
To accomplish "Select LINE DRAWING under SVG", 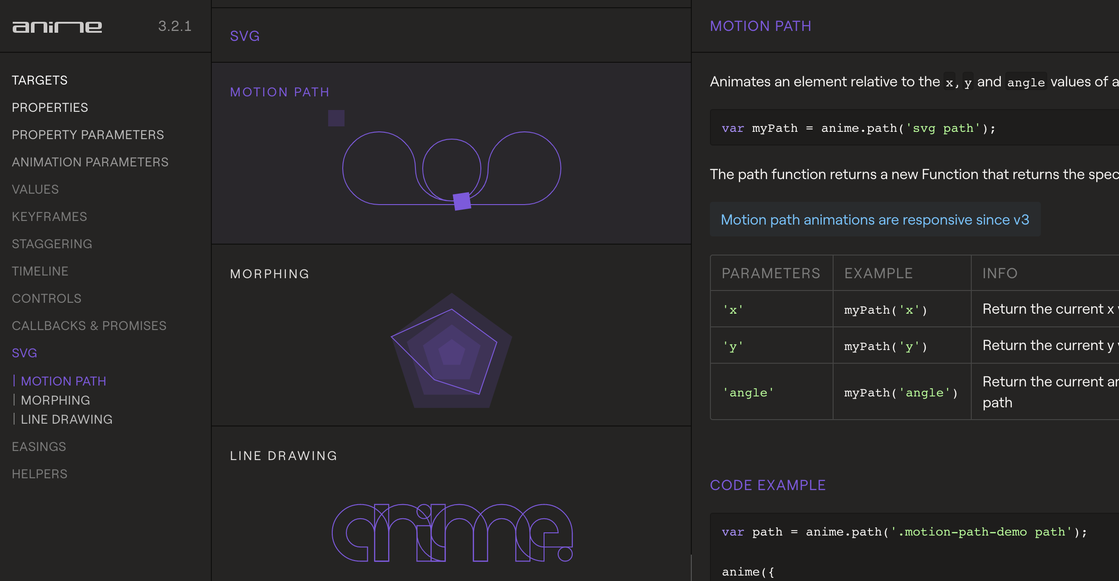I will (x=67, y=420).
